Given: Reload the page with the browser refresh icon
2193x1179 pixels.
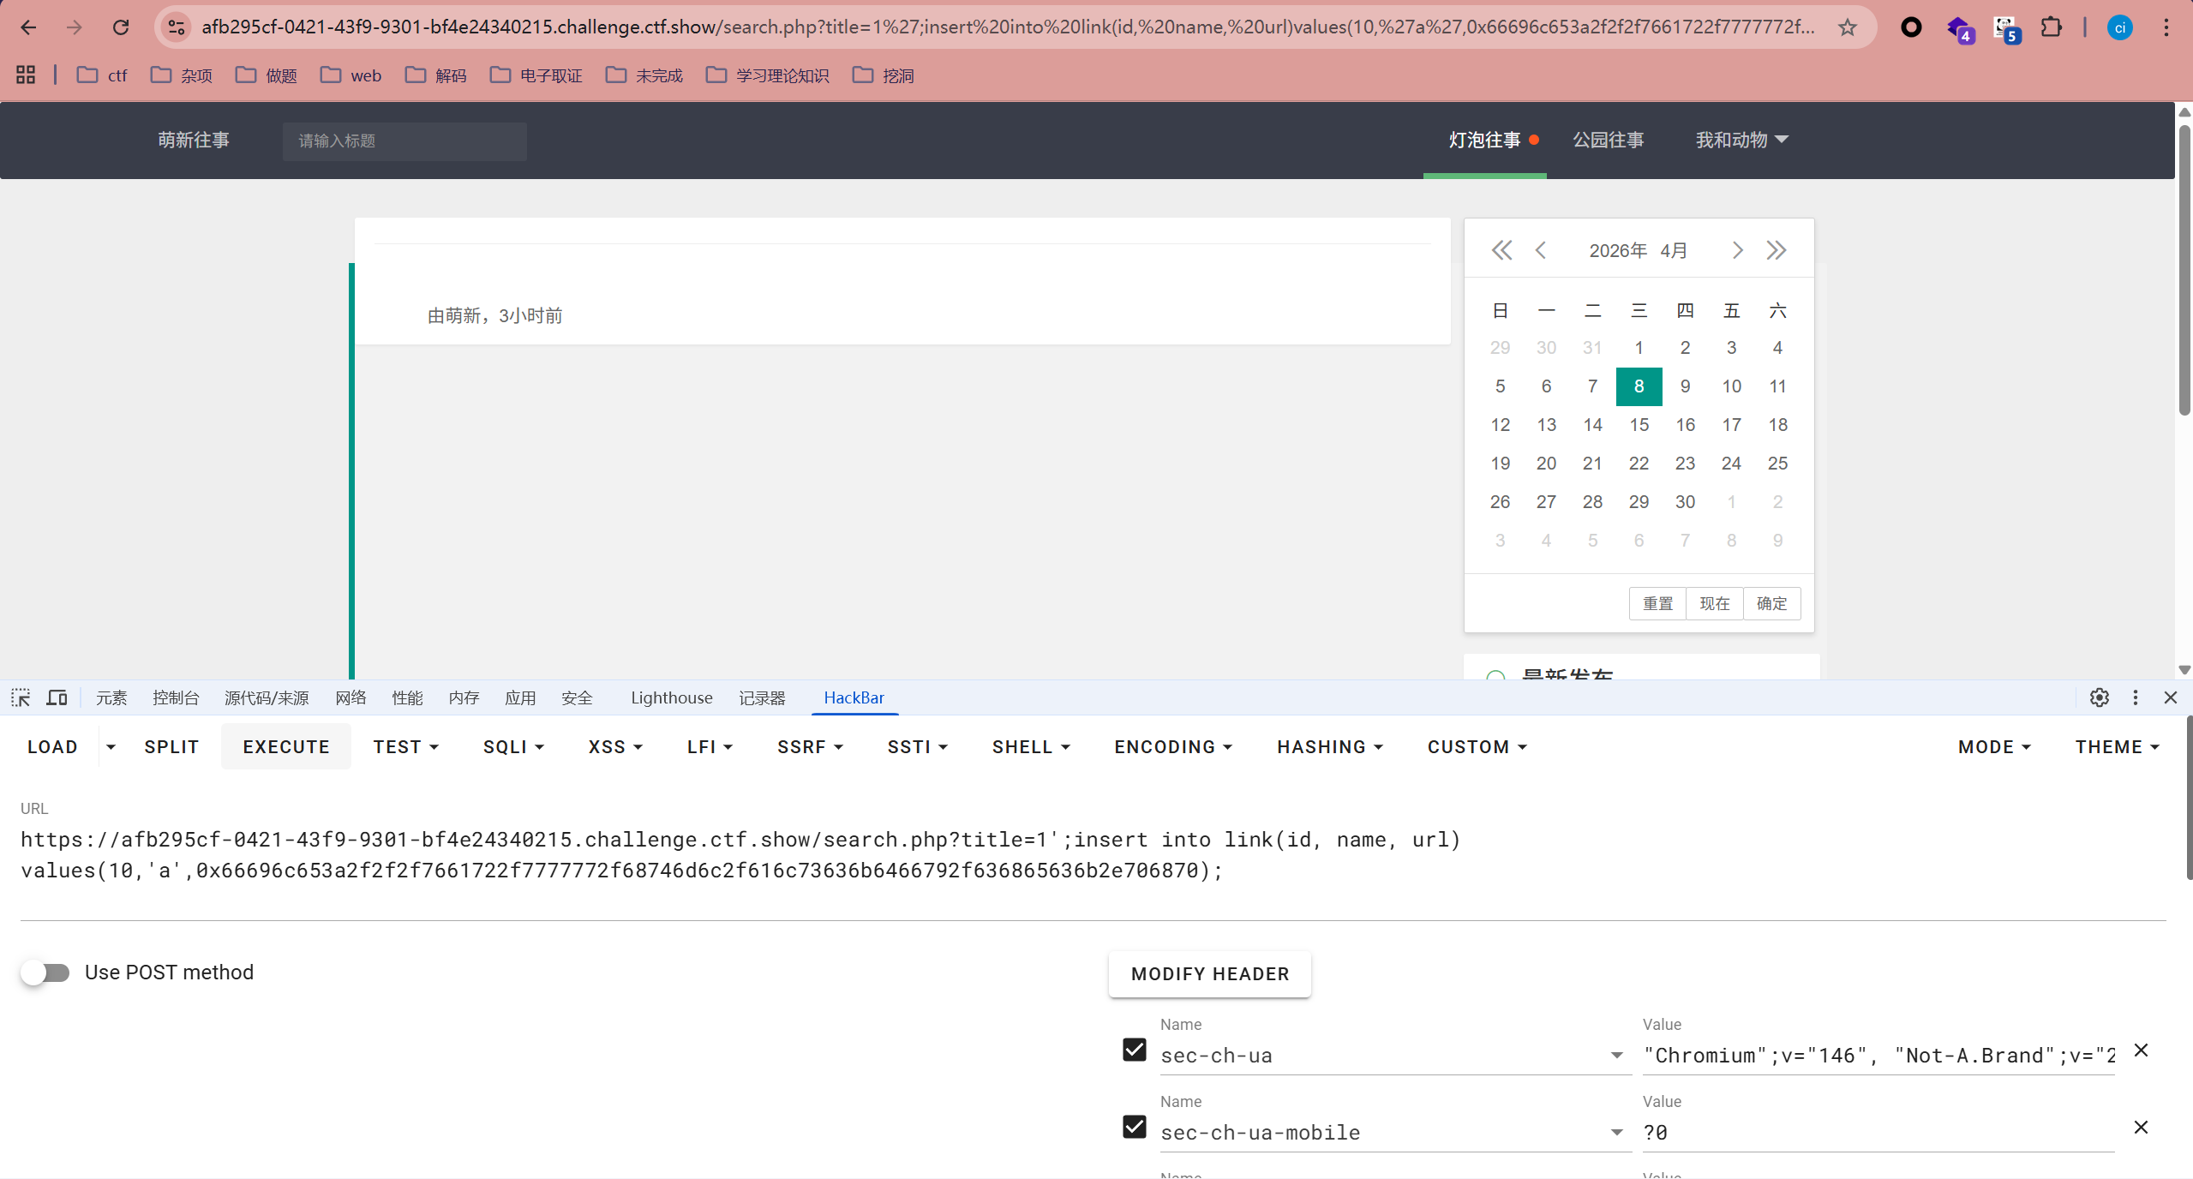Looking at the screenshot, I should [121, 27].
